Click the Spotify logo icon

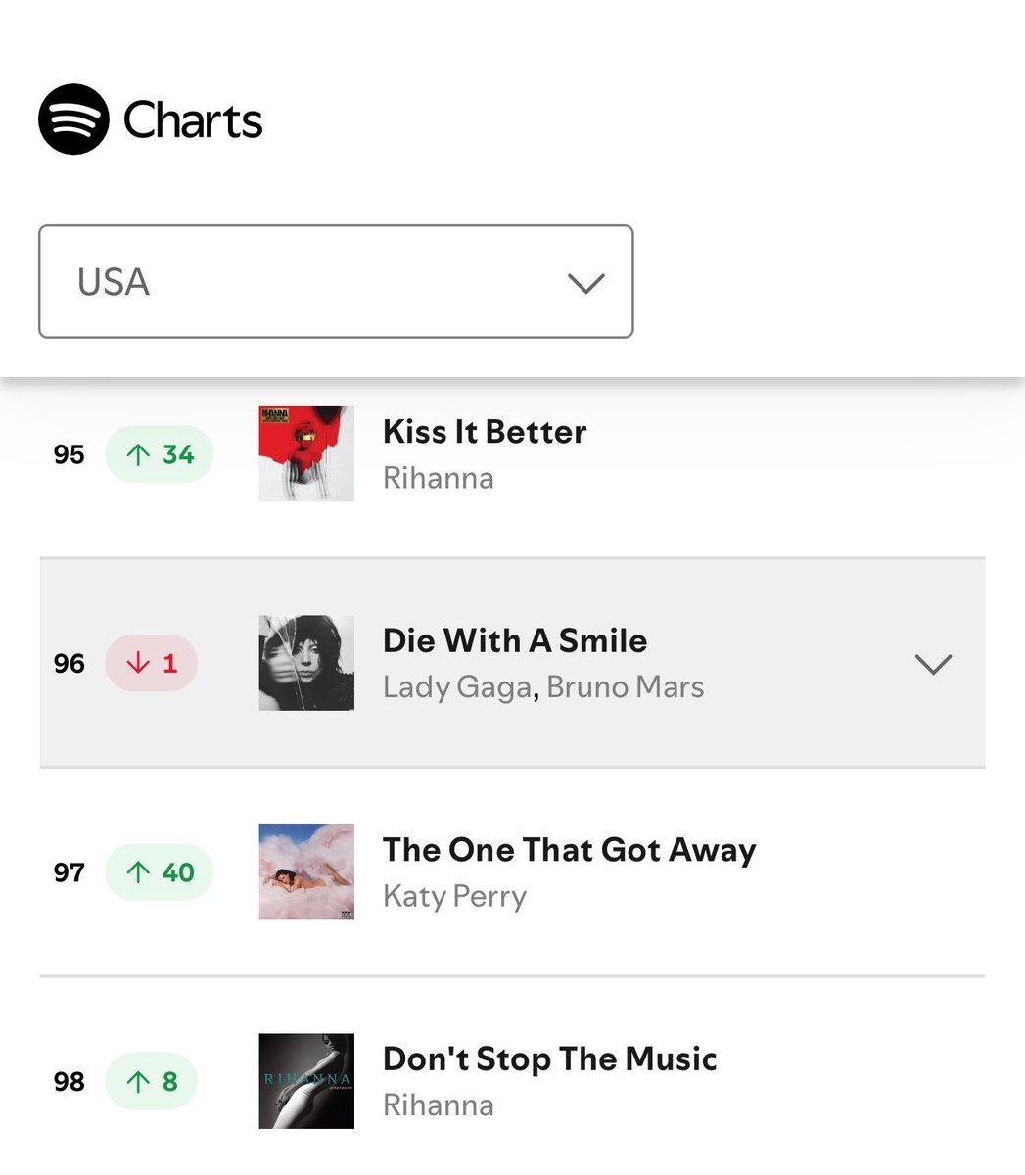coord(73,119)
